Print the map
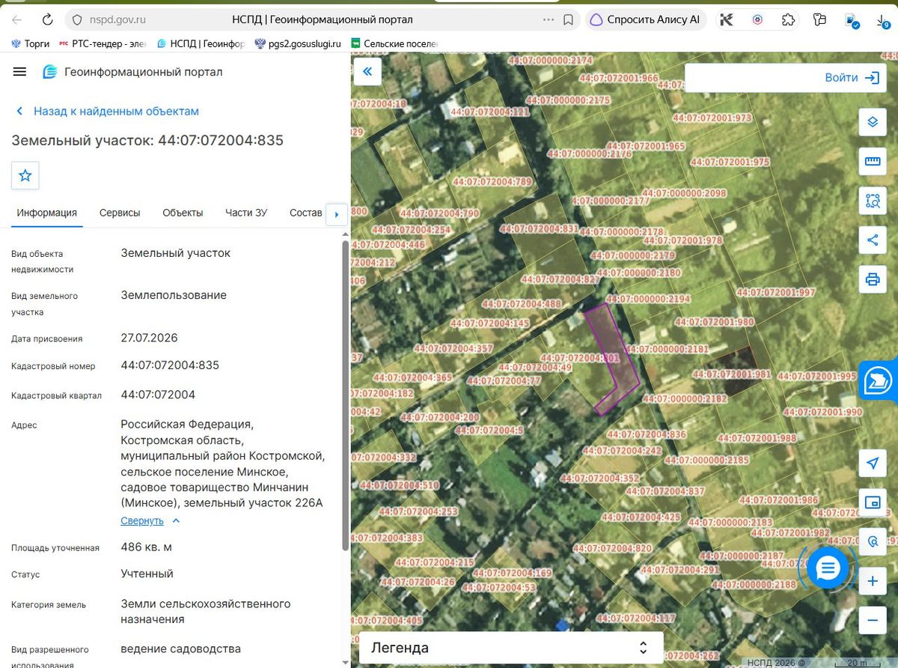 coord(872,280)
